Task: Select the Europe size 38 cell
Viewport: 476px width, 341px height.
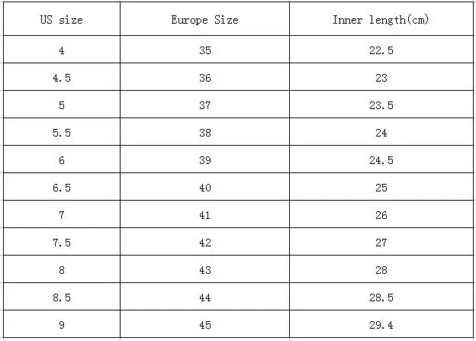Action: coord(204,133)
